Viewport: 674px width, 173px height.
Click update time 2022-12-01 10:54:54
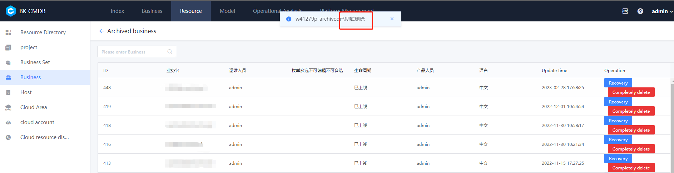(x=563, y=106)
